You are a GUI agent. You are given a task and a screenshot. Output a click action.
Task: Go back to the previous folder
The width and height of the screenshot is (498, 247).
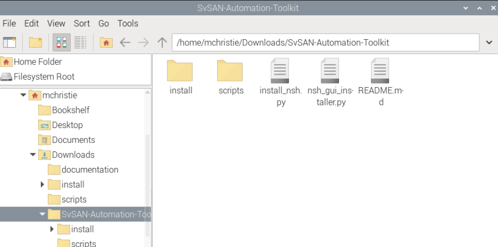(x=125, y=43)
